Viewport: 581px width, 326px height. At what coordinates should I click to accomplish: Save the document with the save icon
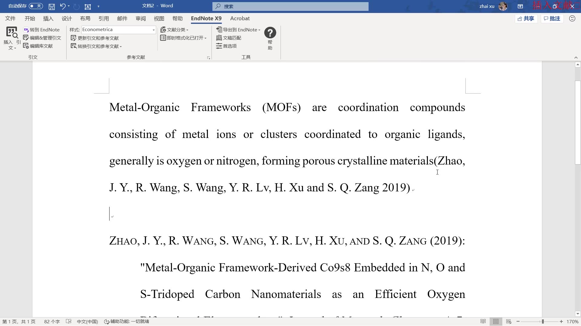pos(52,6)
